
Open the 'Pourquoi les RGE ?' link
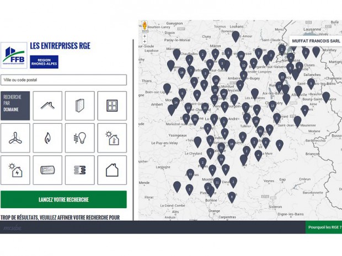pyautogui.click(x=324, y=227)
